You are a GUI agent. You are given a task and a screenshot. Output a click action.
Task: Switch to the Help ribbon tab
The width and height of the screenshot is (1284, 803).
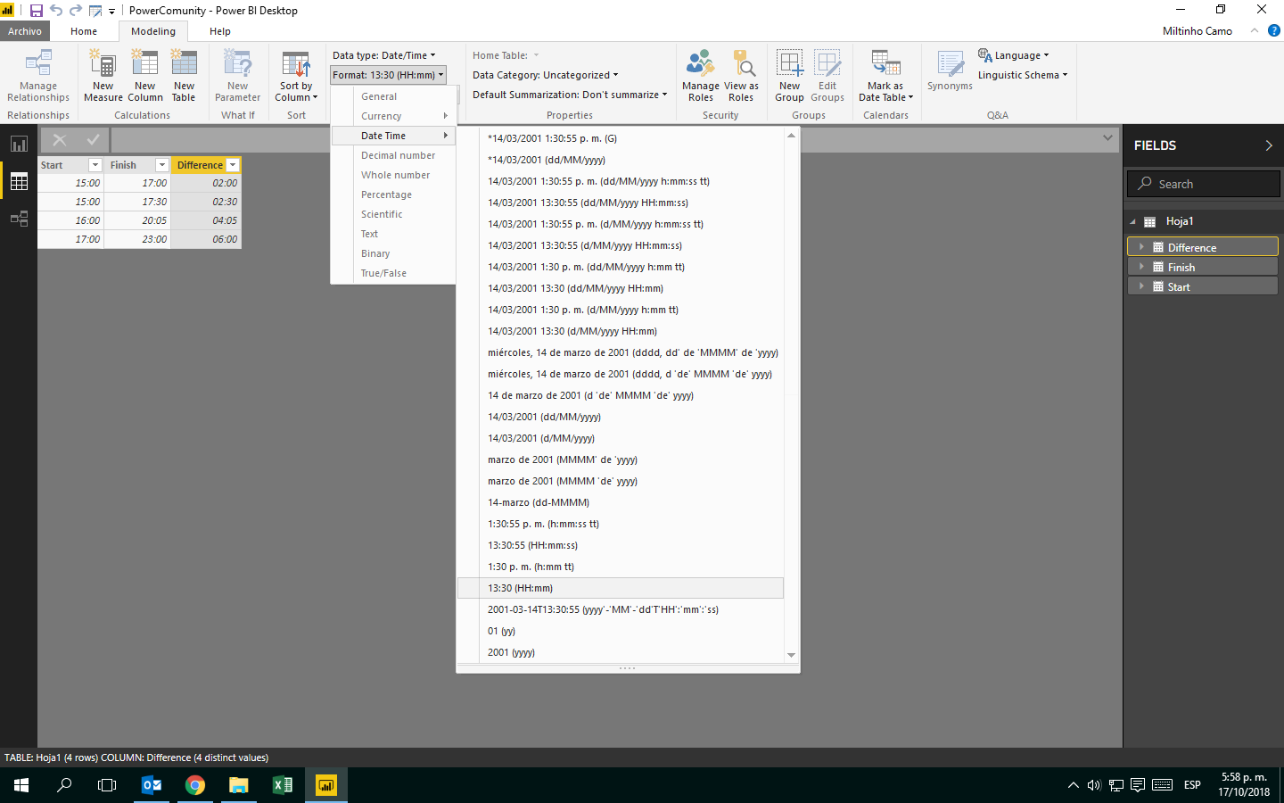point(220,31)
